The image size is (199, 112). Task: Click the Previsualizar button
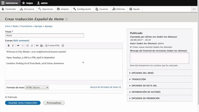54,103
